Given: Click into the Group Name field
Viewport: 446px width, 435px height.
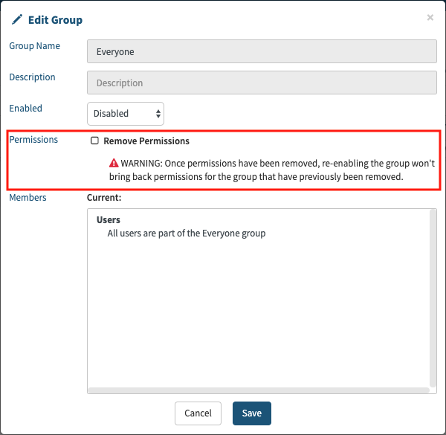Looking at the screenshot, I should [262, 51].
